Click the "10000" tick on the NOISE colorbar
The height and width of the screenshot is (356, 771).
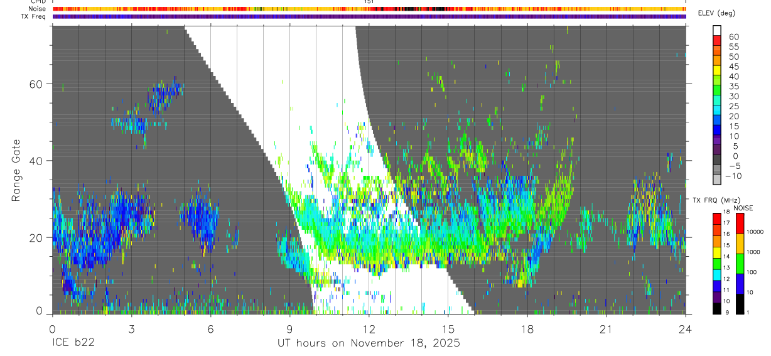click(757, 232)
